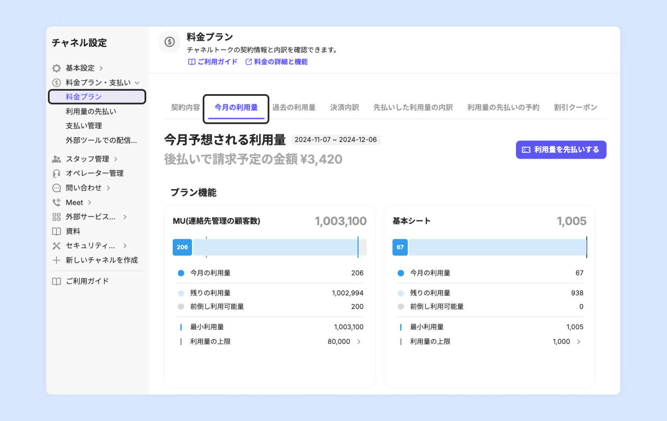Open MU 利用量の上限 details arrow

point(359,341)
